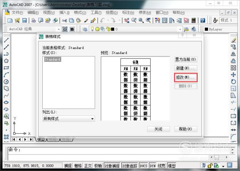Select the Line draw tool
The image size is (240, 171).
click(6, 40)
